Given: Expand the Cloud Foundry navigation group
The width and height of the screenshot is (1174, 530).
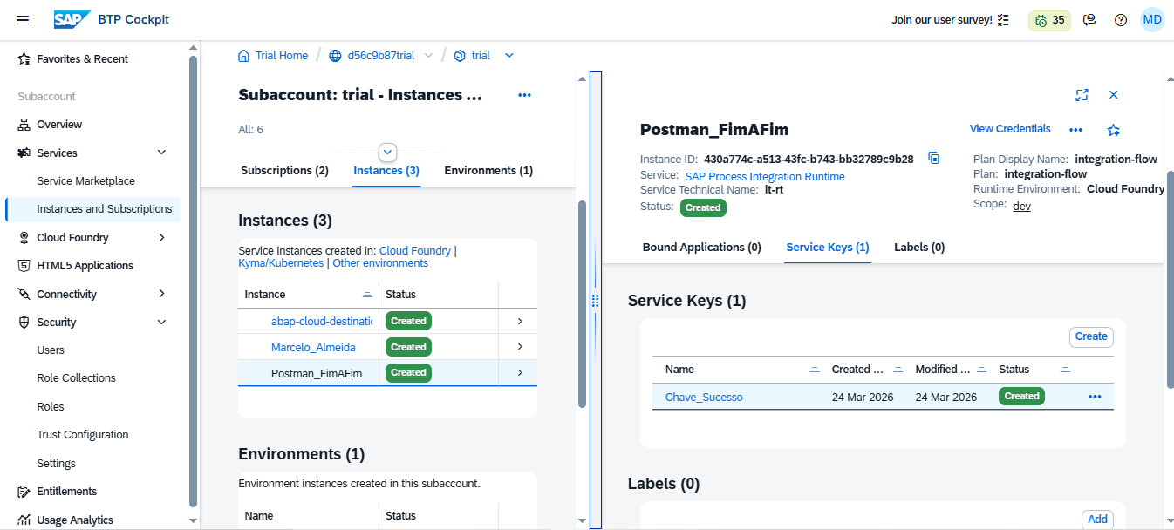Looking at the screenshot, I should (161, 237).
